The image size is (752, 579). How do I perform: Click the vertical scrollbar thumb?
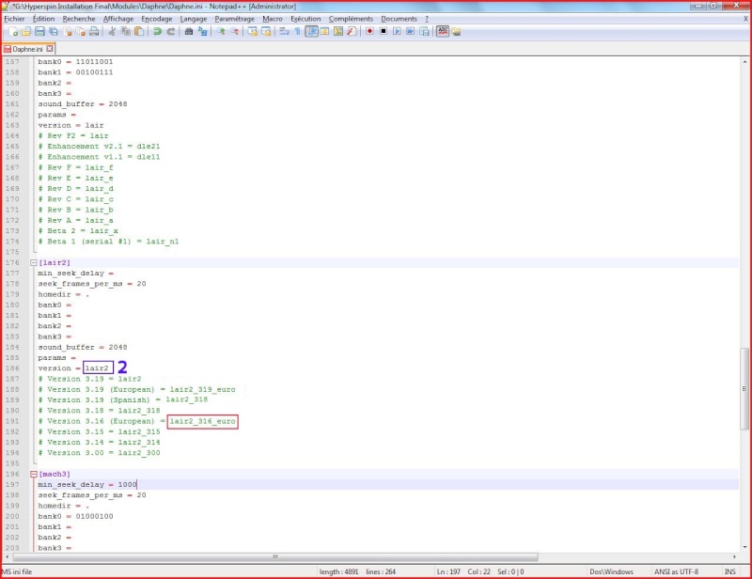pyautogui.click(x=744, y=388)
